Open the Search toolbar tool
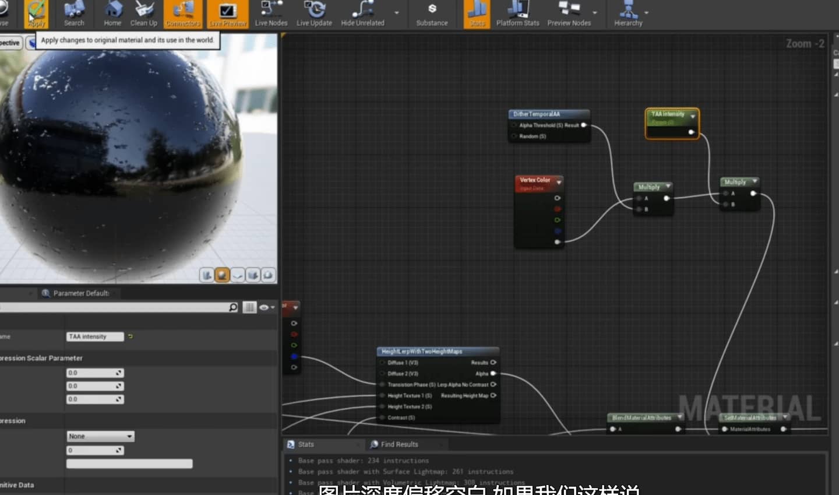Image resolution: width=839 pixels, height=495 pixels. tap(74, 14)
